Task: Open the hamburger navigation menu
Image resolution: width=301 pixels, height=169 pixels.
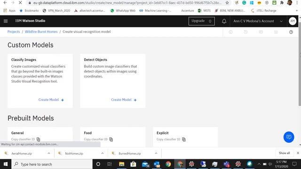Action: point(6,21)
